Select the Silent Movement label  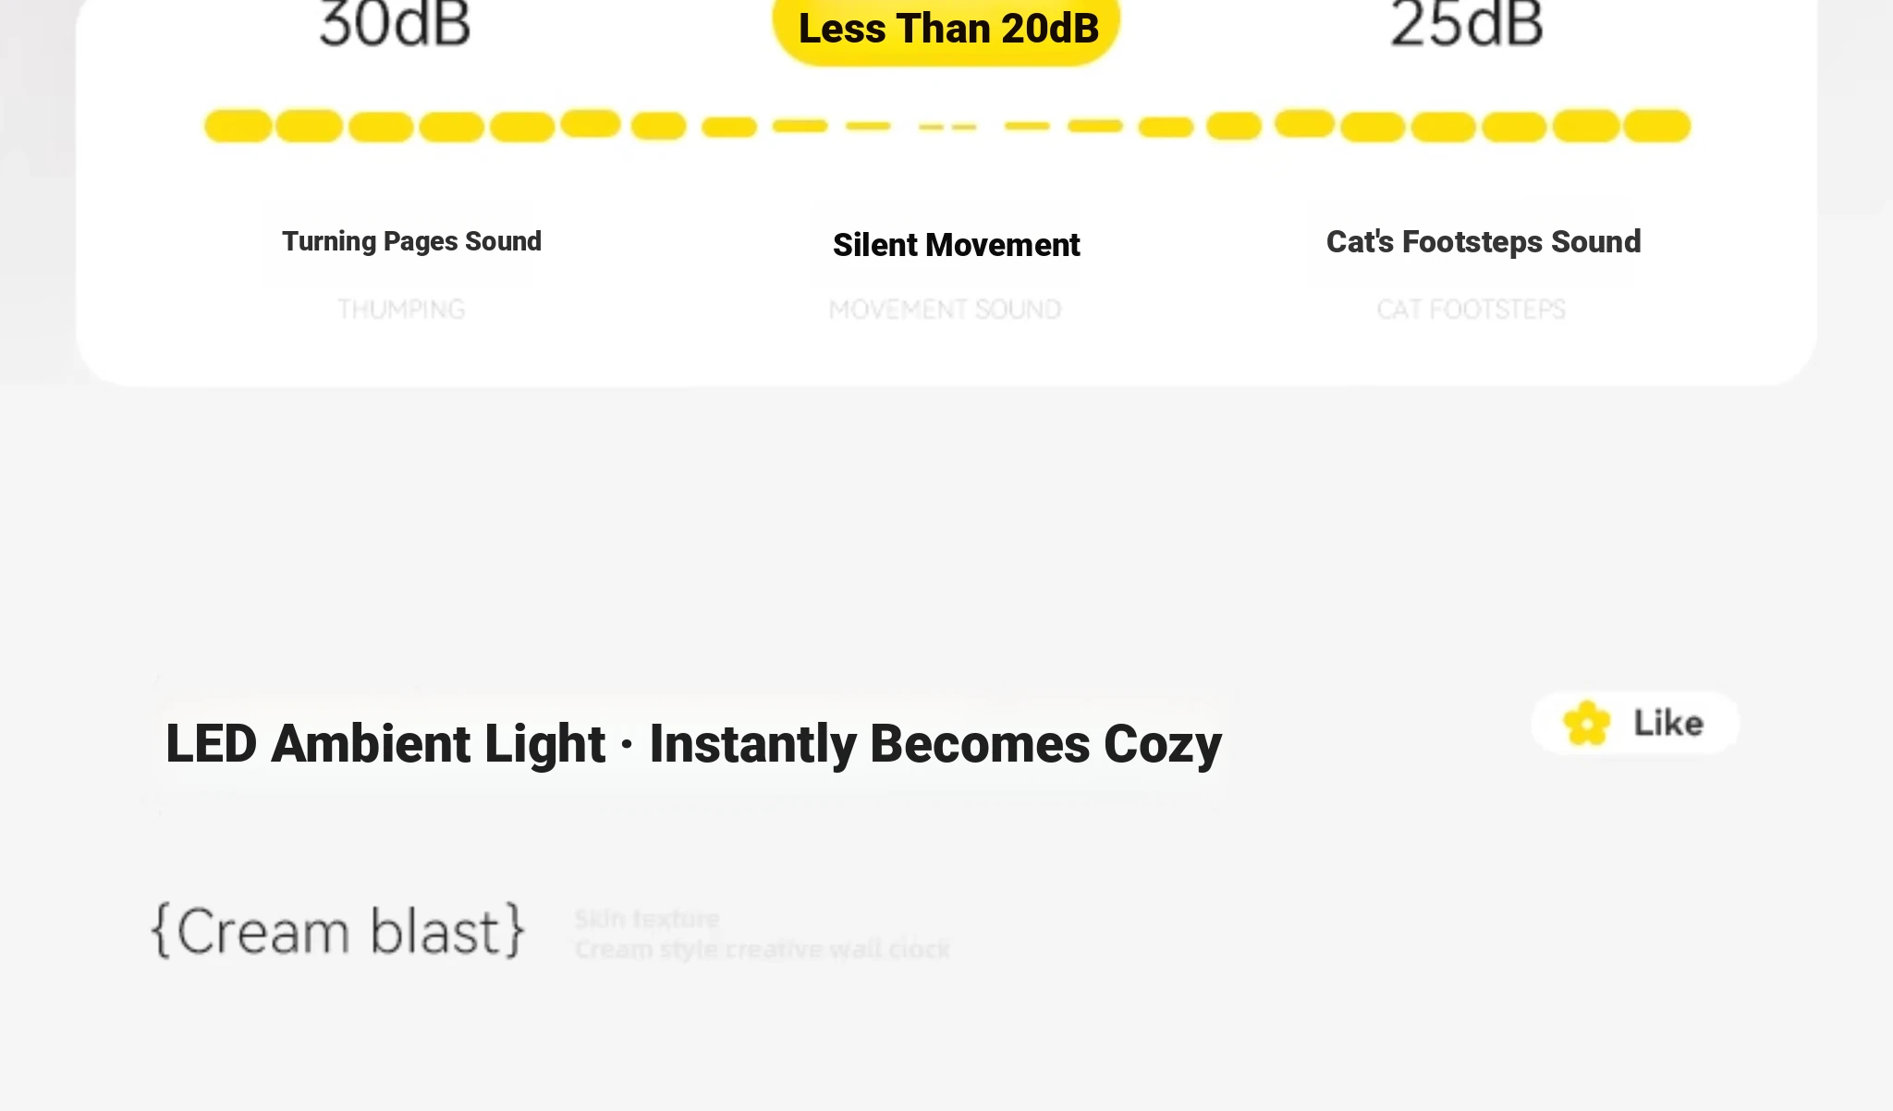pos(956,245)
